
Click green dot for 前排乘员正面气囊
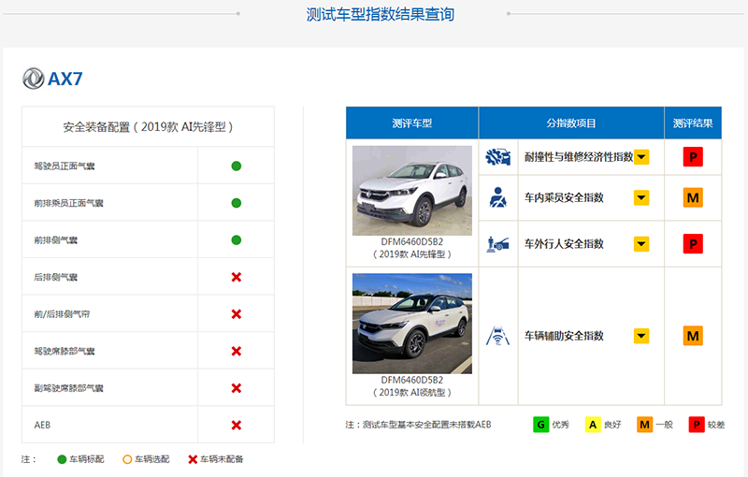coord(237,203)
